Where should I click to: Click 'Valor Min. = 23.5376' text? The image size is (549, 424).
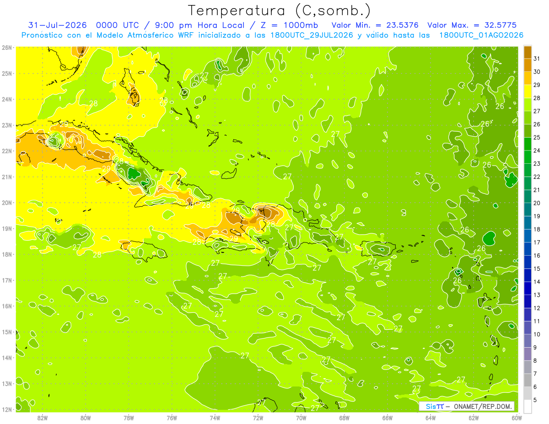(x=375, y=25)
